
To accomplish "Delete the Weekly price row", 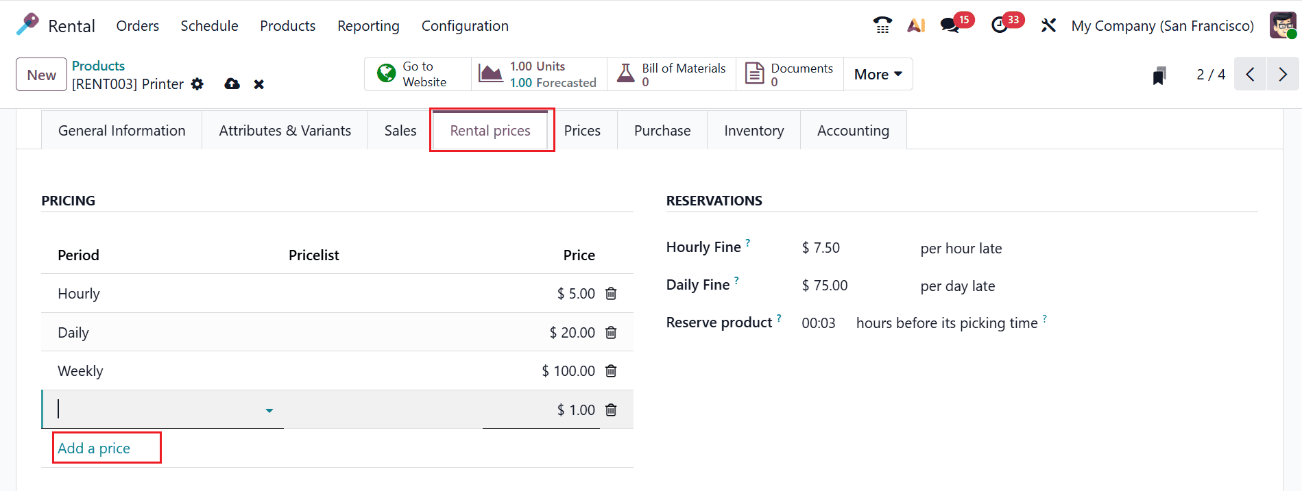I will click(611, 371).
